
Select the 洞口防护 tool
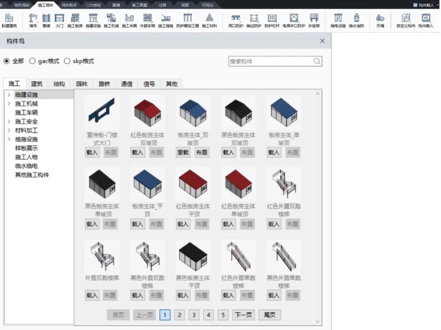pos(236,21)
